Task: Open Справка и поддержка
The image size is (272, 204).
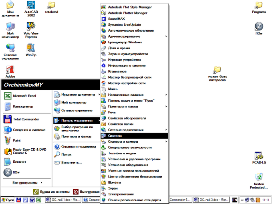Action: 77,147
